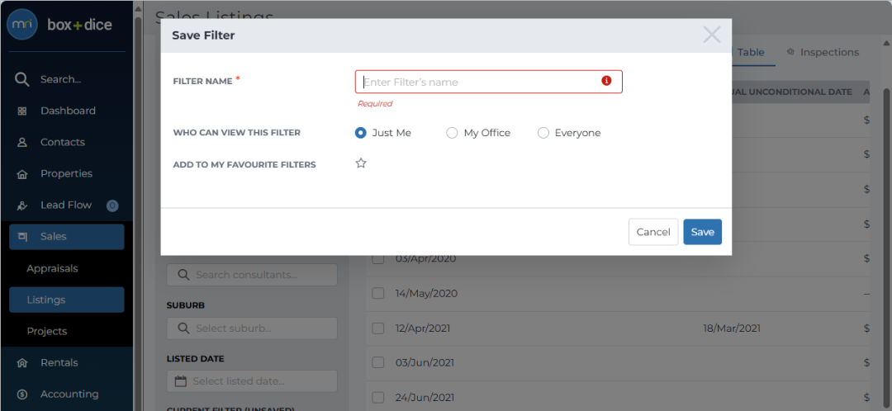892x411 pixels.
Task: Click the Sales icon in sidebar
Action: pyautogui.click(x=22, y=237)
